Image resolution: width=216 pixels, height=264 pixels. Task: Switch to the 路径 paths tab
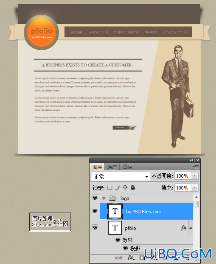[x=127, y=167]
